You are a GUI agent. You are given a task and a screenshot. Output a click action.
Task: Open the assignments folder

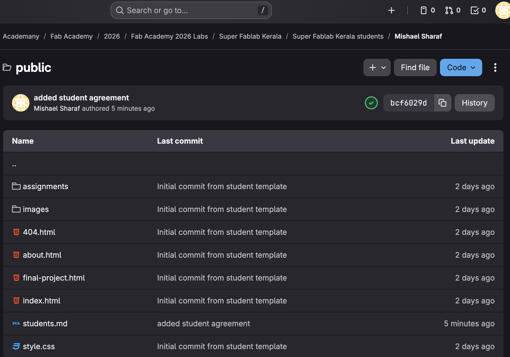click(x=45, y=186)
